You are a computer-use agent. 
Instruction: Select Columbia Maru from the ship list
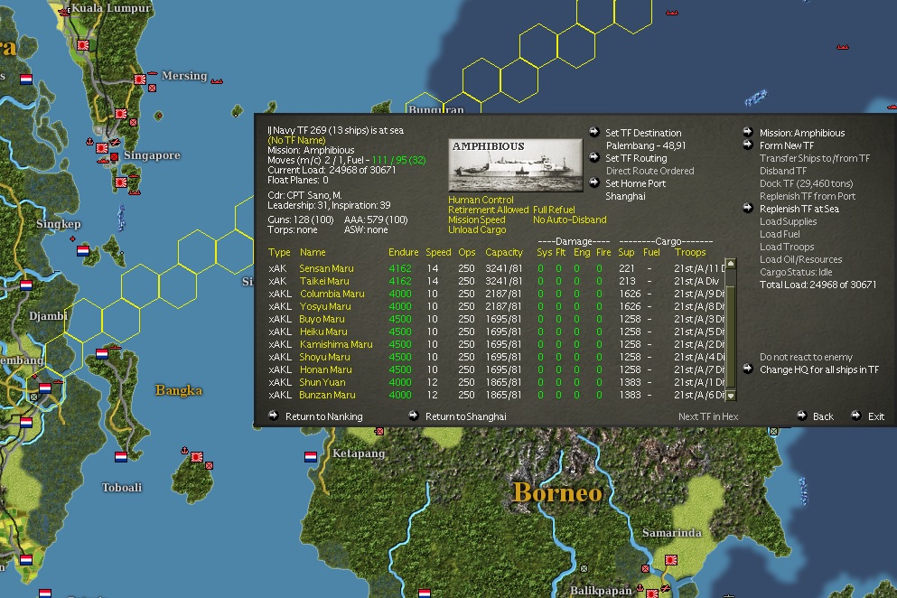click(x=332, y=294)
